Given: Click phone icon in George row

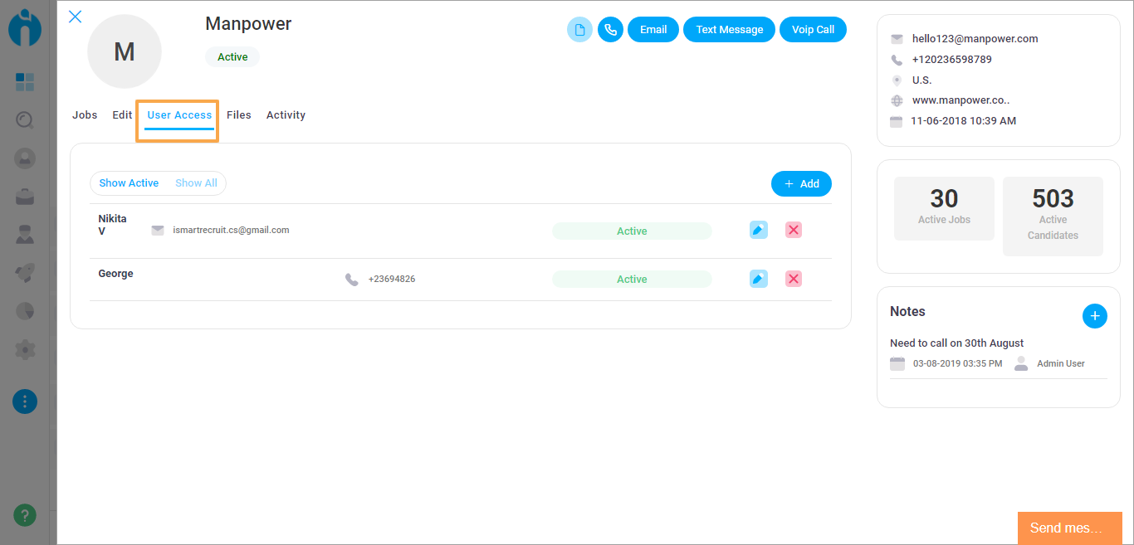Looking at the screenshot, I should click(x=352, y=280).
